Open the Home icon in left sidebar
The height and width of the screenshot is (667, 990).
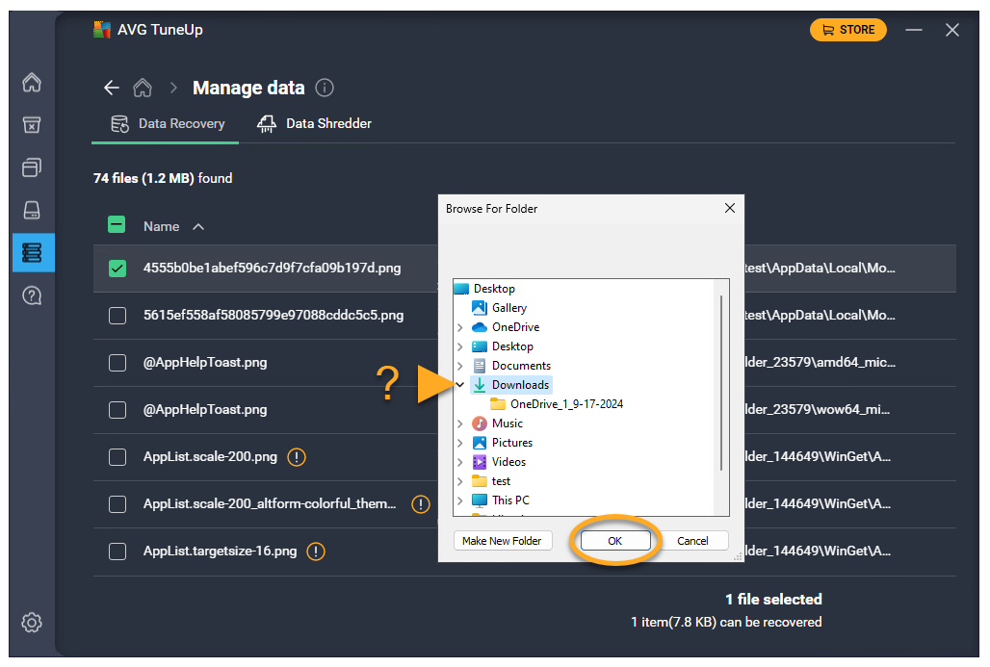32,83
